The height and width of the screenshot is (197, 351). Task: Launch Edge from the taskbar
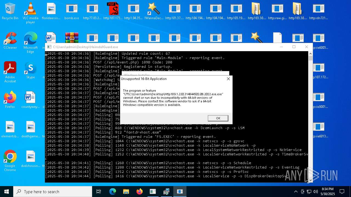[x=113, y=192]
